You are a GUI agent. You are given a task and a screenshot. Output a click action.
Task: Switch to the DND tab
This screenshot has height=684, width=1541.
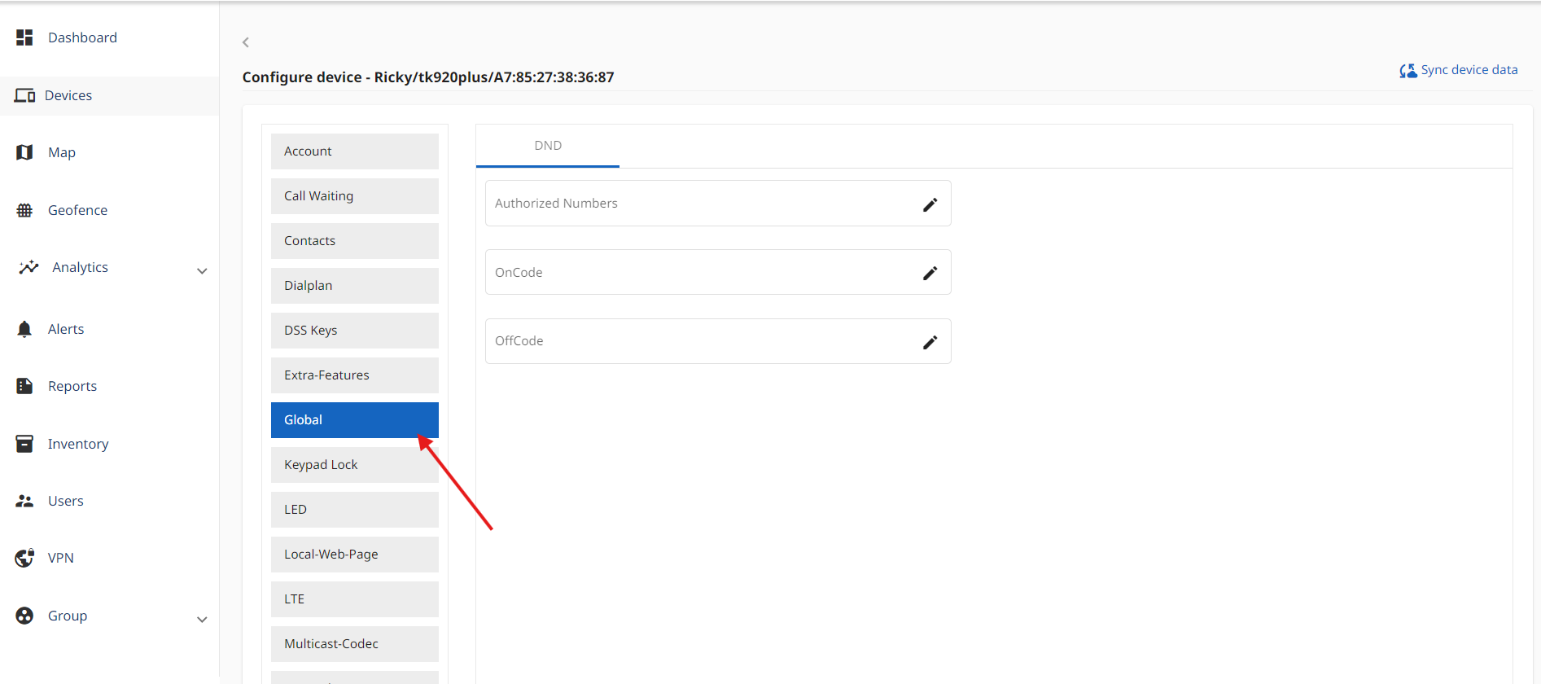coord(548,146)
